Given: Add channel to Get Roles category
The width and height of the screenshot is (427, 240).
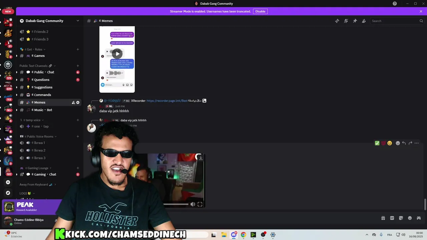Looking at the screenshot, I should tap(78, 49).
